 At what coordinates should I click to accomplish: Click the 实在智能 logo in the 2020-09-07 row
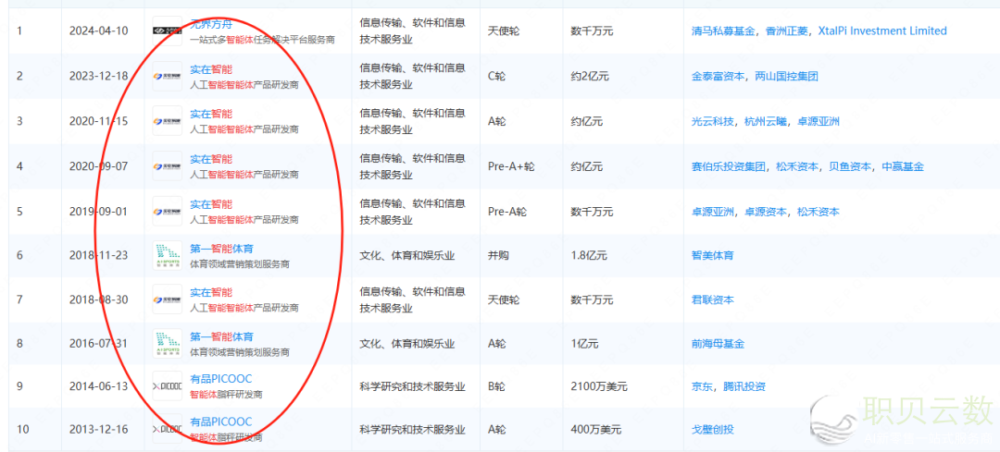[x=168, y=166]
